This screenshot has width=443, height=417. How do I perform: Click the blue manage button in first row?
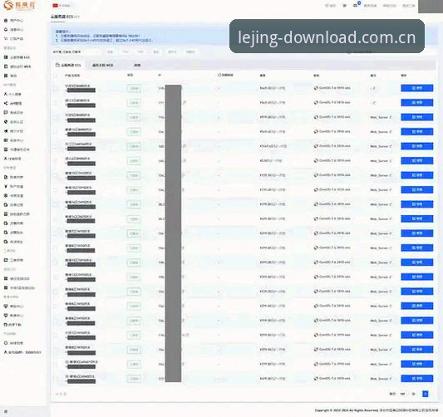(x=416, y=88)
